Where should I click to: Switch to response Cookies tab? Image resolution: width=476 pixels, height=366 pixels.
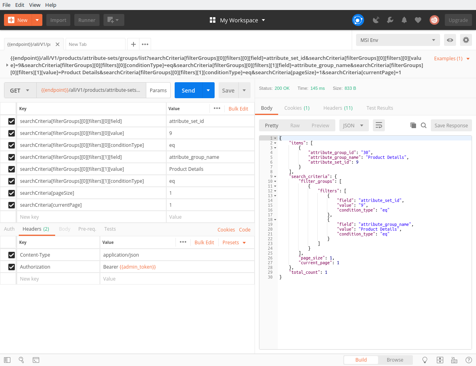(x=297, y=108)
